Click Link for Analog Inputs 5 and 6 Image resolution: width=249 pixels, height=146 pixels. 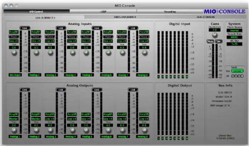[x=97, y=28]
